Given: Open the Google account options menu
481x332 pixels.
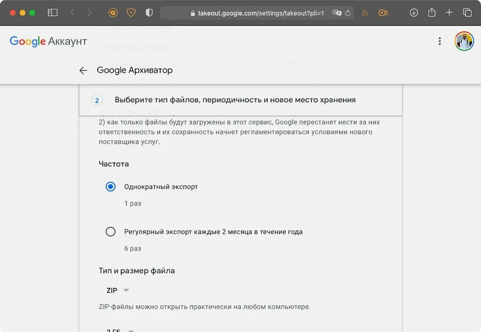Looking at the screenshot, I should point(440,41).
